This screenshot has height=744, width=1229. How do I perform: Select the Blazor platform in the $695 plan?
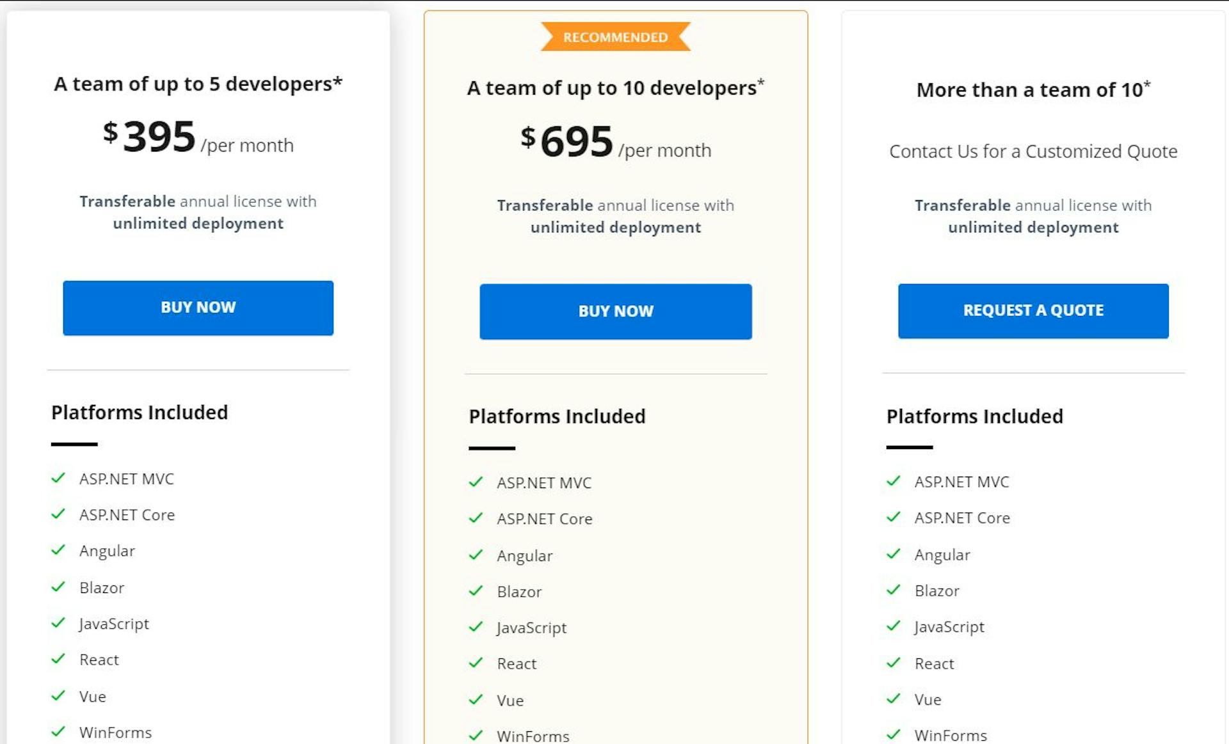pos(519,591)
